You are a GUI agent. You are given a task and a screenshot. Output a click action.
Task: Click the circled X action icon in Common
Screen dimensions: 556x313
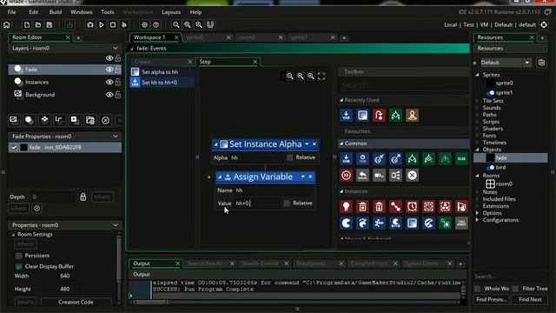click(412, 175)
